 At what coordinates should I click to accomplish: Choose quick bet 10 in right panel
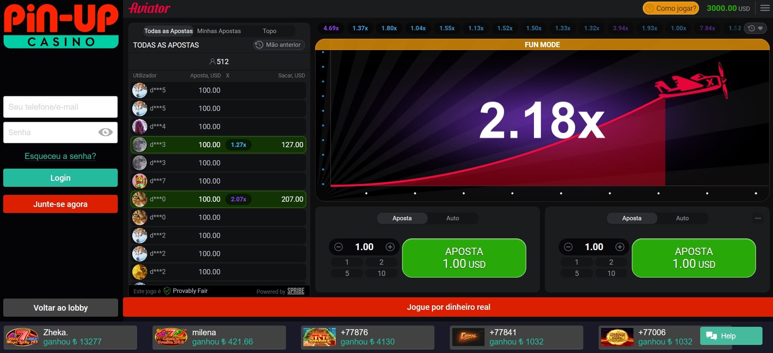(x=611, y=274)
